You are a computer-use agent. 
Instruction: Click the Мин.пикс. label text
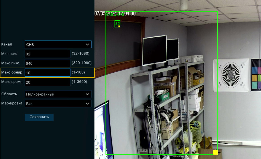tap(10, 54)
